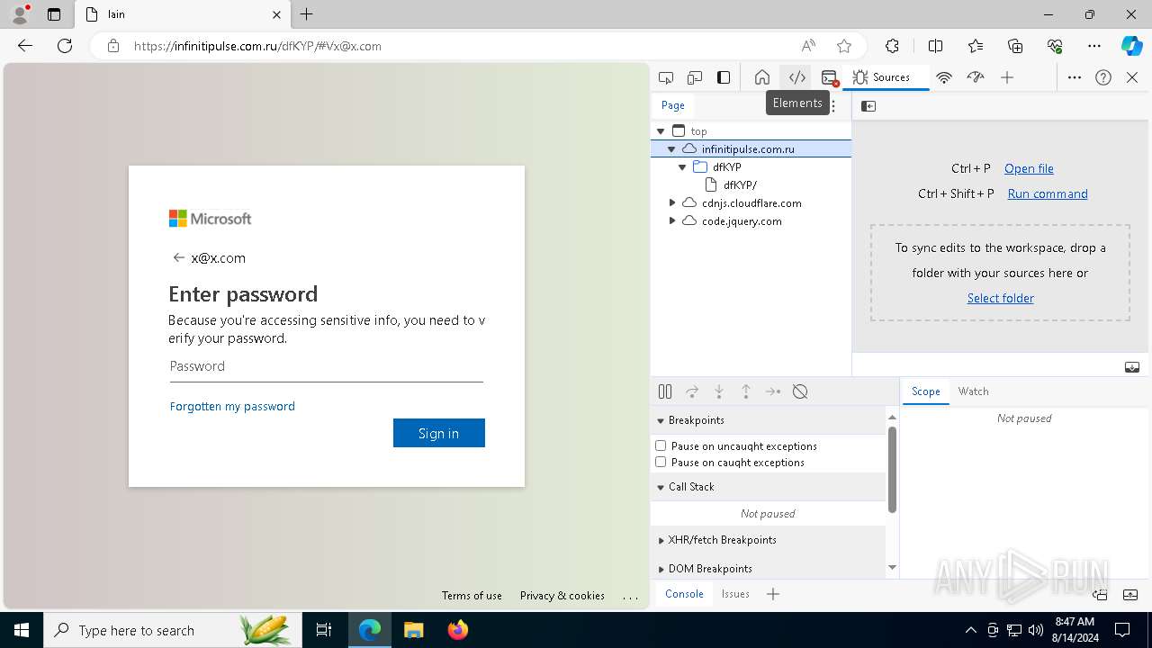Click the browser Refresh icon
Viewport: 1152px width, 648px height.
coord(65,46)
